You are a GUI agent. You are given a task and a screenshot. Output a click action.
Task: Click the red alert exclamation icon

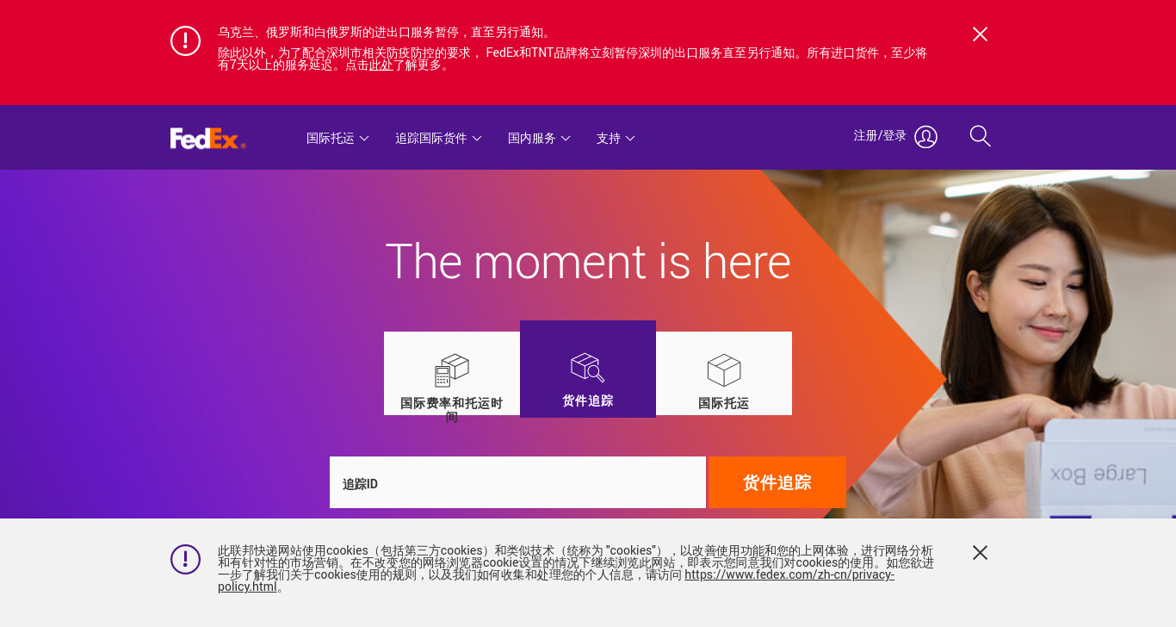point(185,40)
